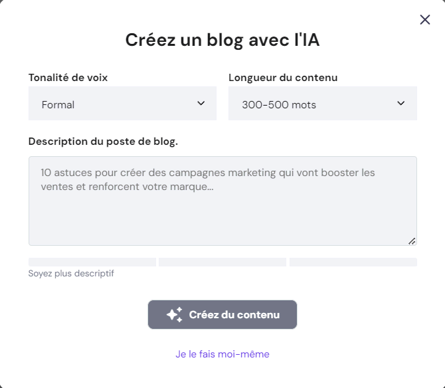The height and width of the screenshot is (388, 445).
Task: Follow the Je le fais moi-même link
Action: coord(222,354)
